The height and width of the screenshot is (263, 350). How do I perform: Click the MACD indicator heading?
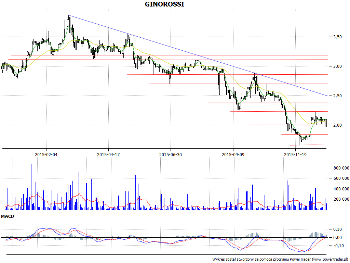pos(8,216)
